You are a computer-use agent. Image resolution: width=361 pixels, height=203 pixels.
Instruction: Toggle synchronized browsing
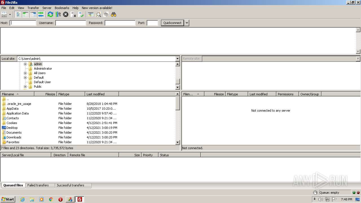point(106,14)
